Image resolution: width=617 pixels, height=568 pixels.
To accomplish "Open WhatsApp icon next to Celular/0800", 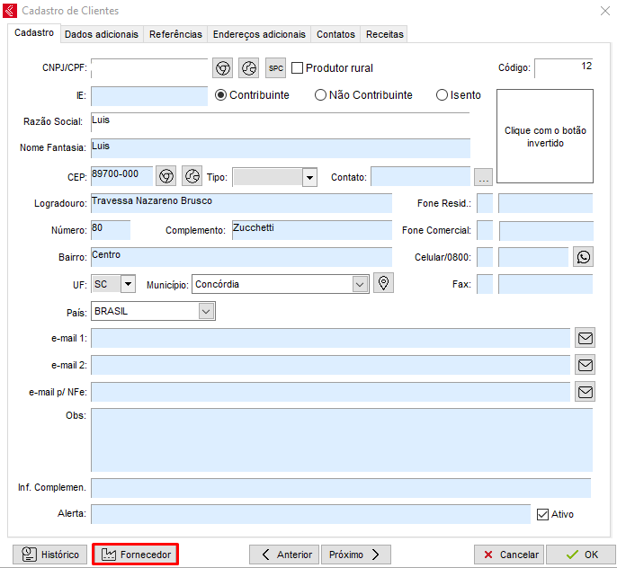I will tap(583, 257).
